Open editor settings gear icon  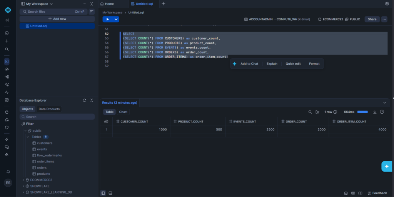(x=387, y=4)
